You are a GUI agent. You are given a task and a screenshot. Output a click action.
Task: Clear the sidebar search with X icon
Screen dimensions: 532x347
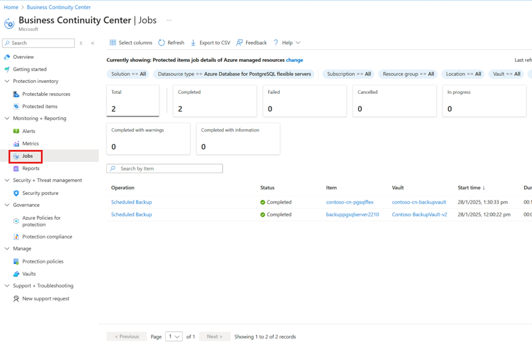81,43
